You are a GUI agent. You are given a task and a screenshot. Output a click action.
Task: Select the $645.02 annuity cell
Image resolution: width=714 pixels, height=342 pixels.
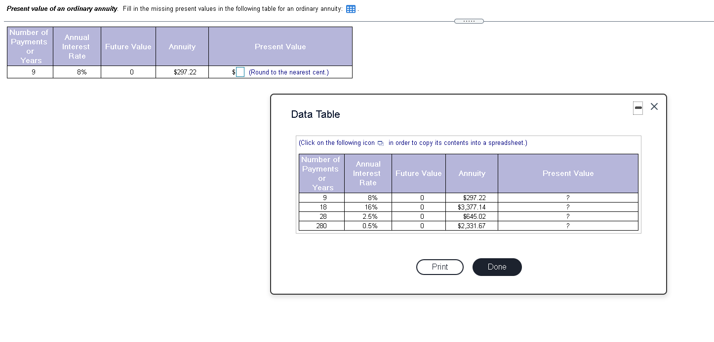472,217
